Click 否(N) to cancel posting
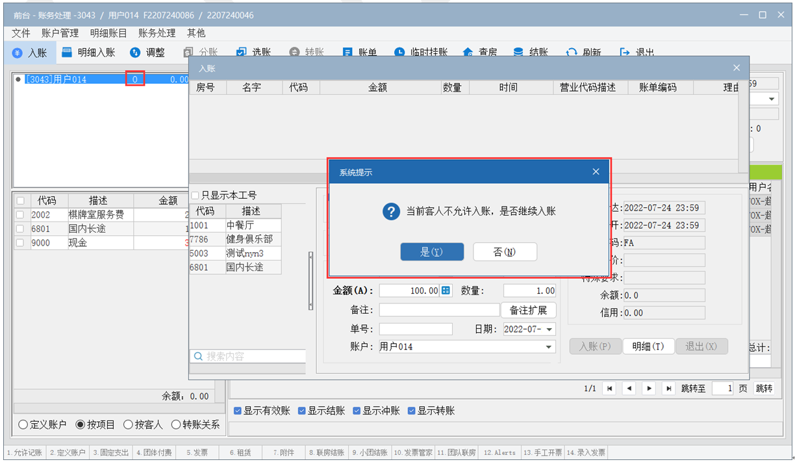795x462 pixels. 505,252
